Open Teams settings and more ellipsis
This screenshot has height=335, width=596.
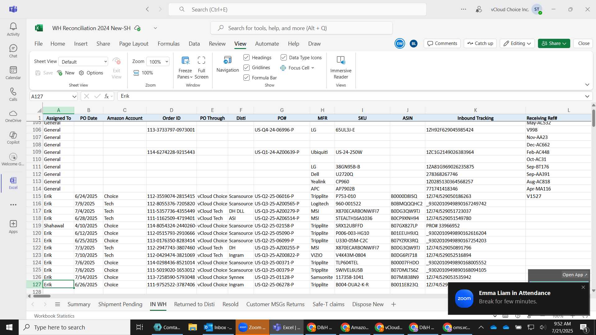(x=463, y=9)
